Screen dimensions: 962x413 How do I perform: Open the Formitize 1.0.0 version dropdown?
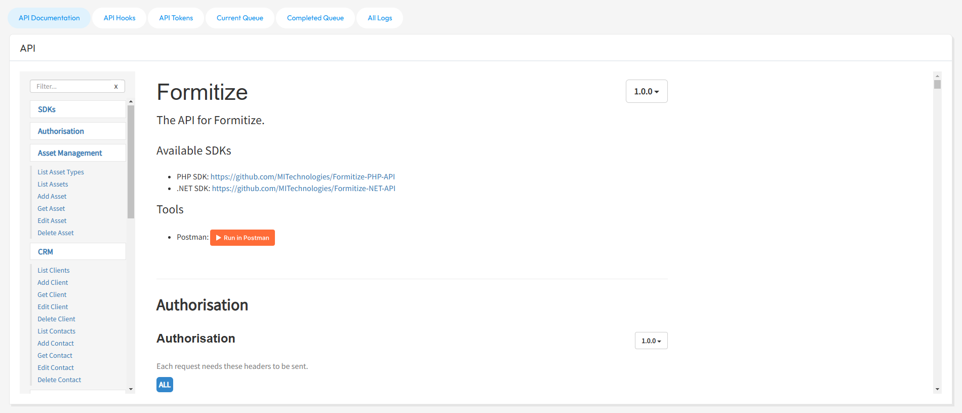click(x=647, y=91)
